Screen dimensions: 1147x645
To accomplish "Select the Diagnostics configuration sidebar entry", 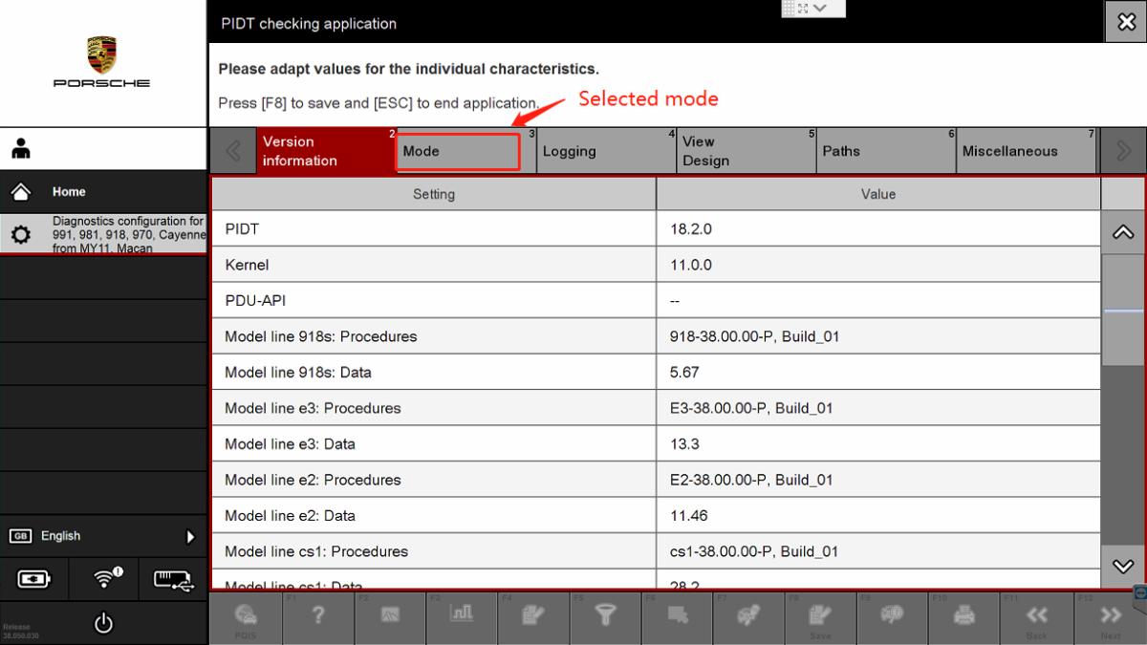I will tap(103, 234).
